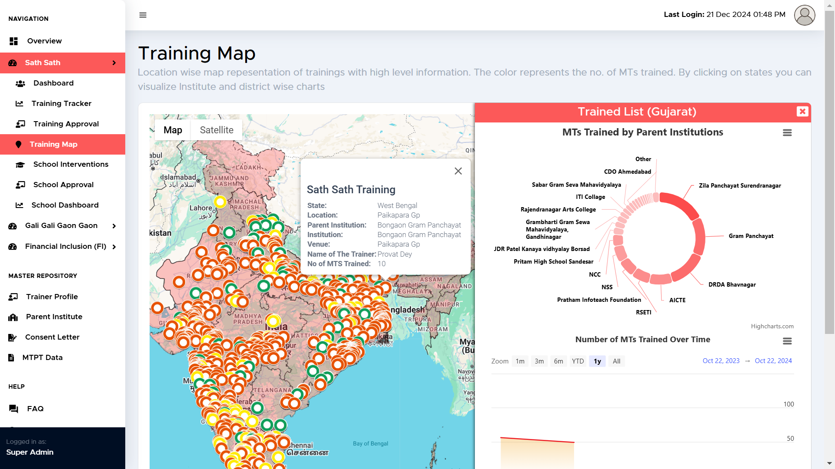Click the Training Map pin icon
The height and width of the screenshot is (469, 835).
click(18, 145)
